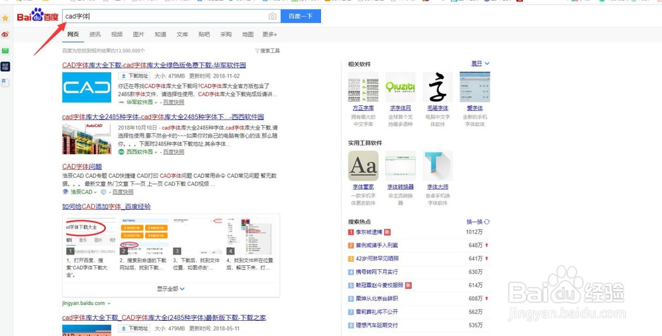Click step 3 image in the 百度经验 result
662x336 pixels.
pyautogui.click(x=197, y=237)
